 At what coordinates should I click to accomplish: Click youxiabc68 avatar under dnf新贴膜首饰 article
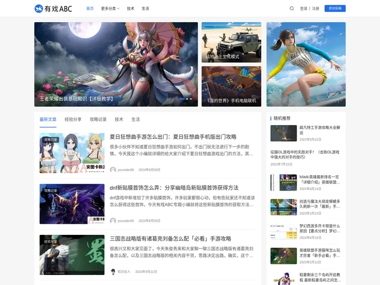pos(113,221)
